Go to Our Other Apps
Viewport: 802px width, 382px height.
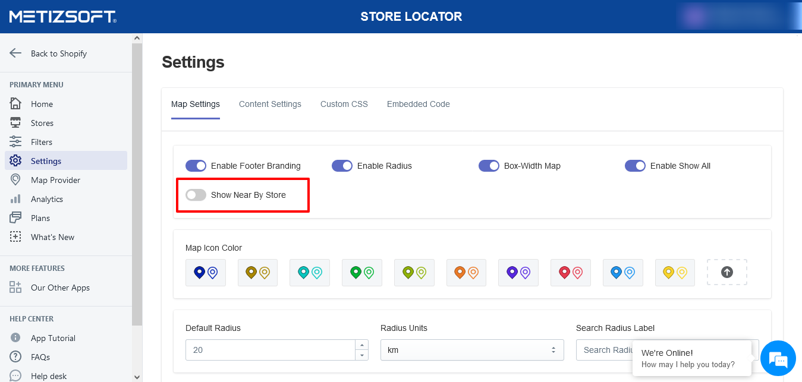tap(60, 288)
